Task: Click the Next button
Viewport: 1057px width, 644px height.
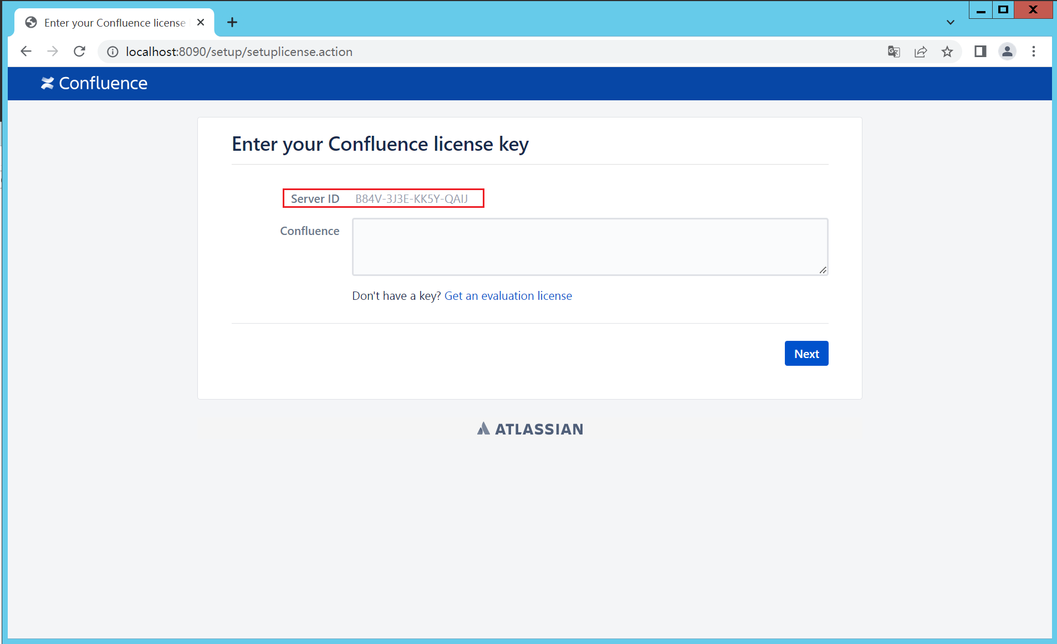Action: [x=806, y=354]
